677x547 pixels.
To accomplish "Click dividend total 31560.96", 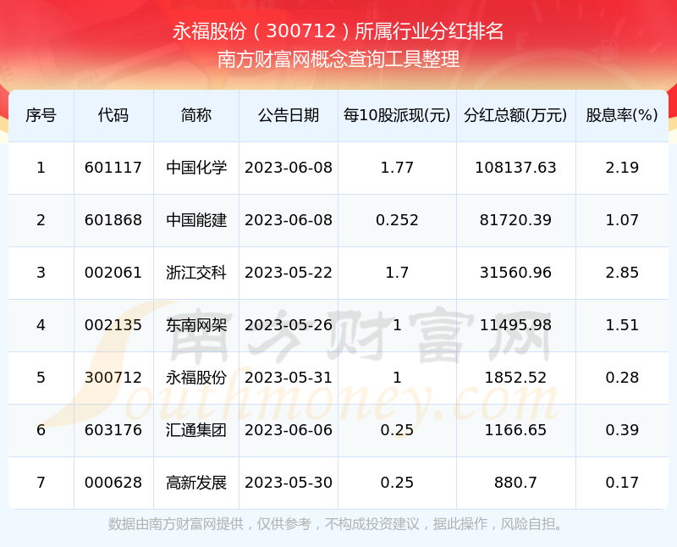I will (x=515, y=273).
